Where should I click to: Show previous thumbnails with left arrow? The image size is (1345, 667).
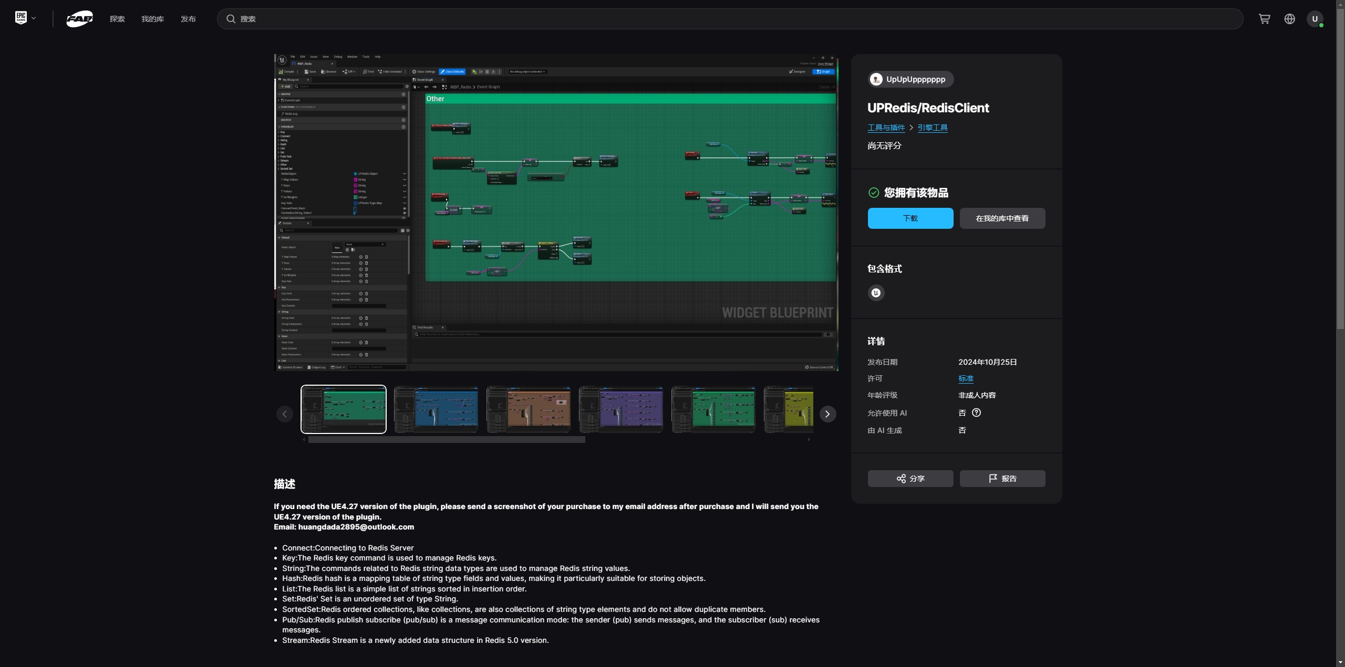click(x=285, y=414)
